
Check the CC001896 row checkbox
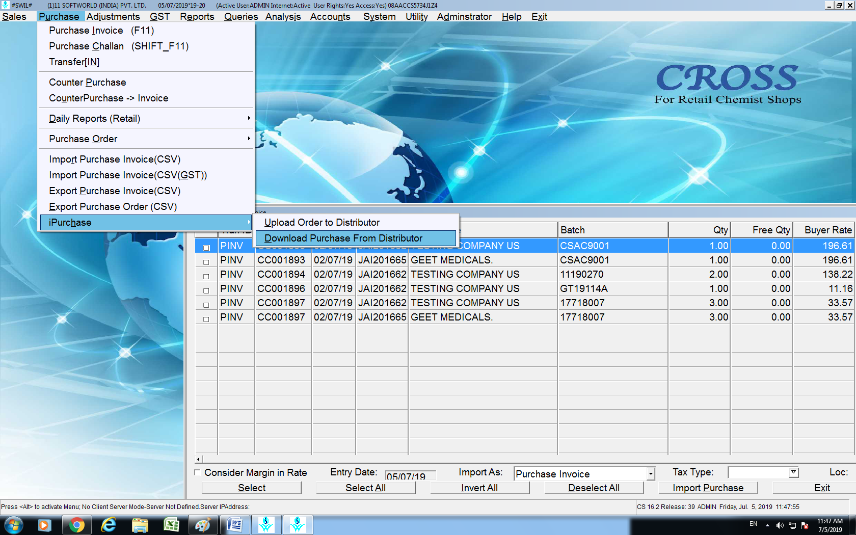click(x=206, y=291)
